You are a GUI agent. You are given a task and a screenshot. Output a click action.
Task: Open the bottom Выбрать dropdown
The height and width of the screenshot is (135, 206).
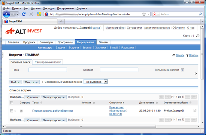[17, 120]
